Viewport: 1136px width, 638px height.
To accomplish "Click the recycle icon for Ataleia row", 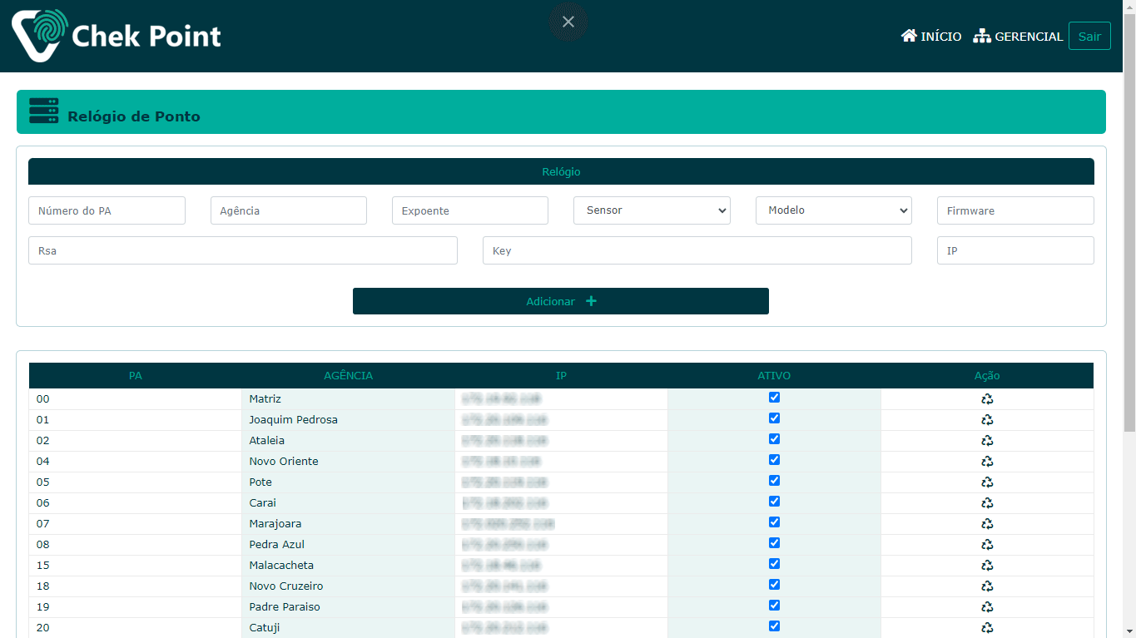I will point(987,441).
